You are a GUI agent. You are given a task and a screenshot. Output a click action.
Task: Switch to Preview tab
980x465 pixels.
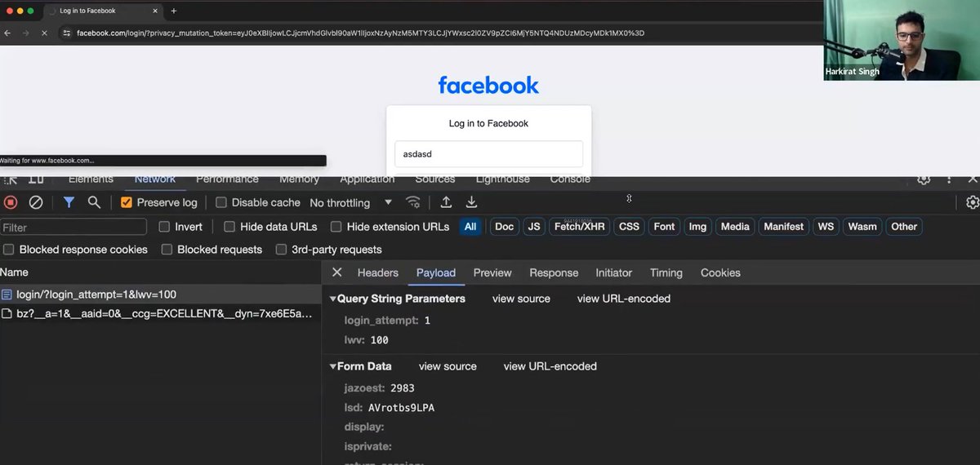(x=492, y=272)
